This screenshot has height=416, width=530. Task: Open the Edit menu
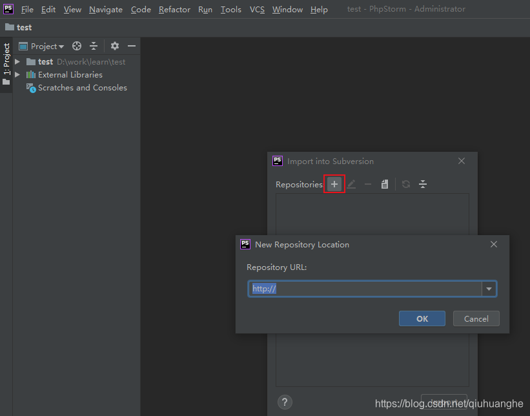click(48, 10)
